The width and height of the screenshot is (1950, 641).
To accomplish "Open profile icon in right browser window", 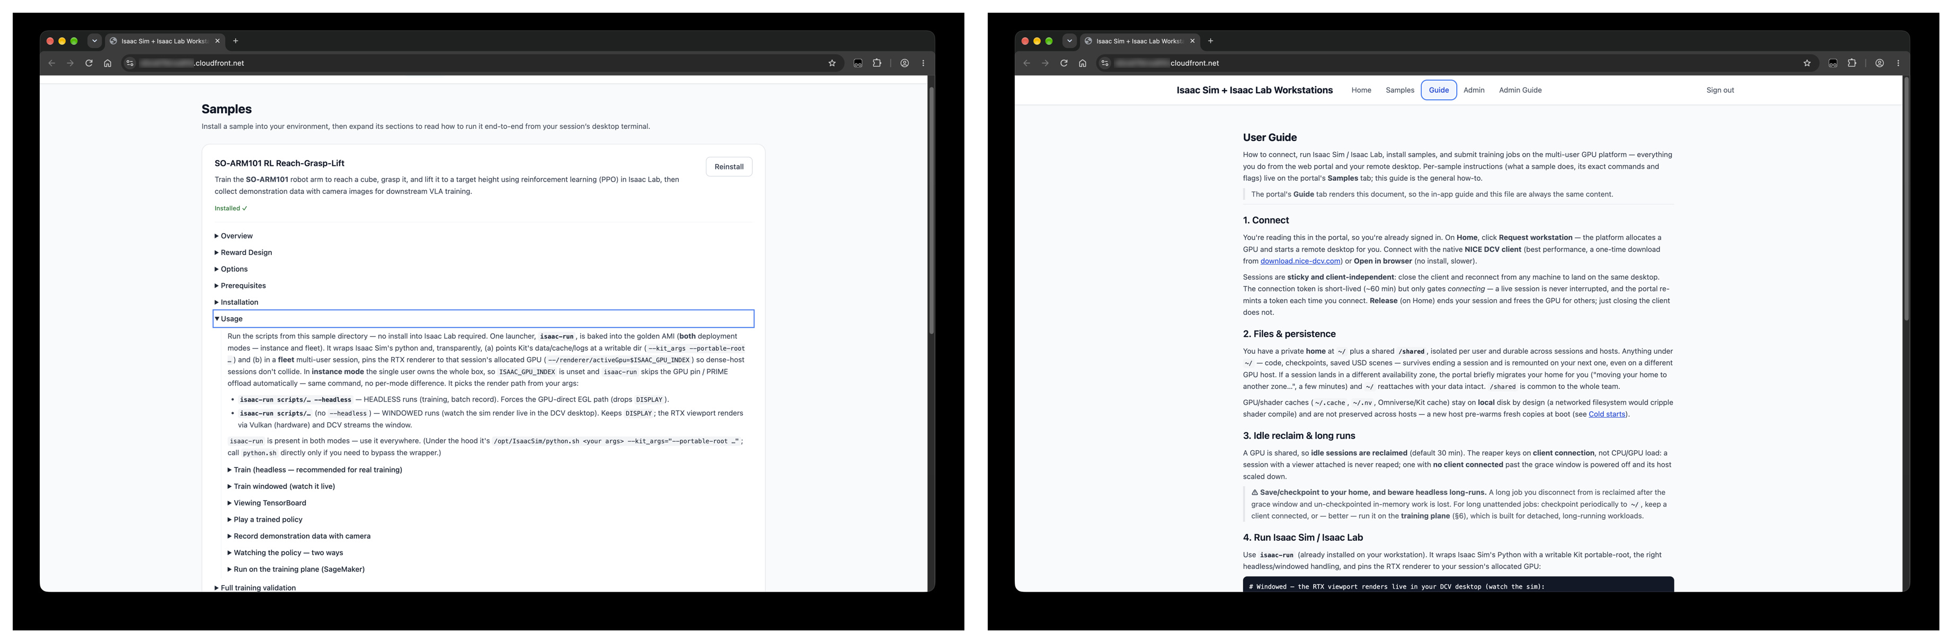I will pyautogui.click(x=1880, y=63).
